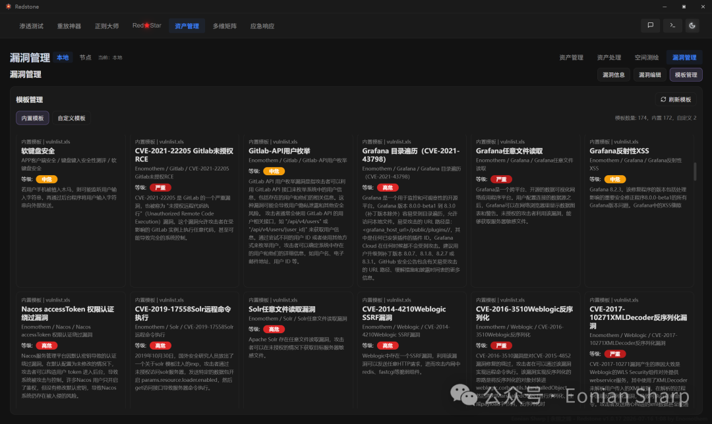
Task: Open the 渗透测试 menu
Action: coord(32,26)
